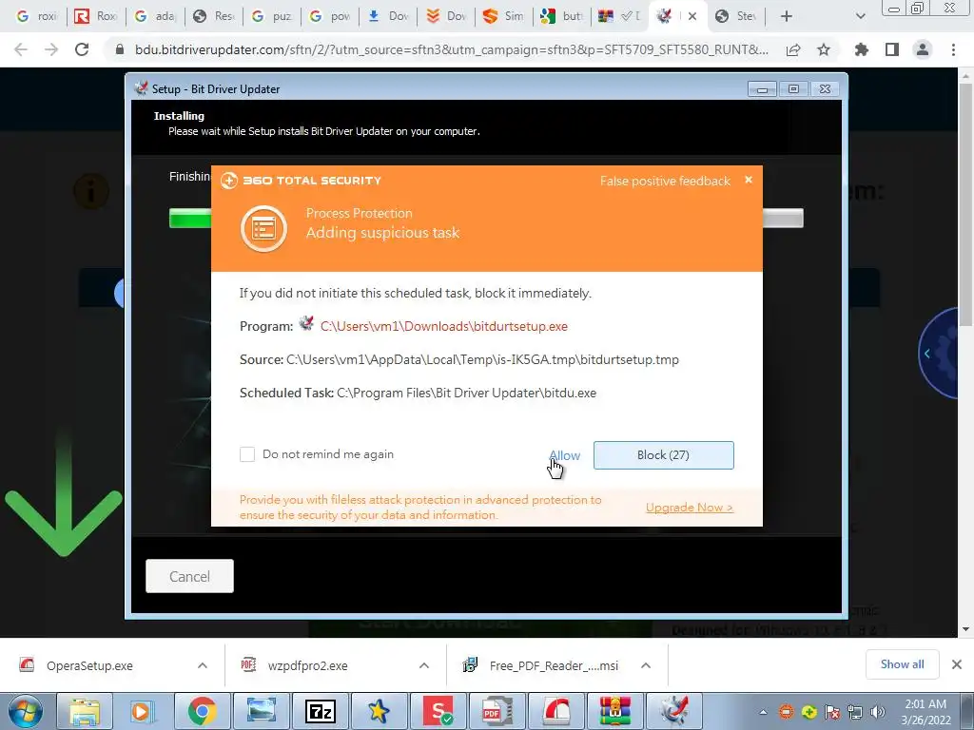
Task: Toggle the browser side panel icon
Action: coord(892,49)
